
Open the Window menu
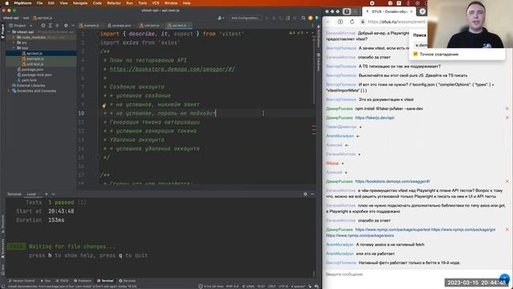tap(171, 3)
